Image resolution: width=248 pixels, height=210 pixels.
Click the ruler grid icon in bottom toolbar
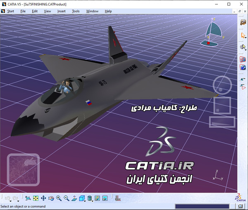[x=118, y=198]
